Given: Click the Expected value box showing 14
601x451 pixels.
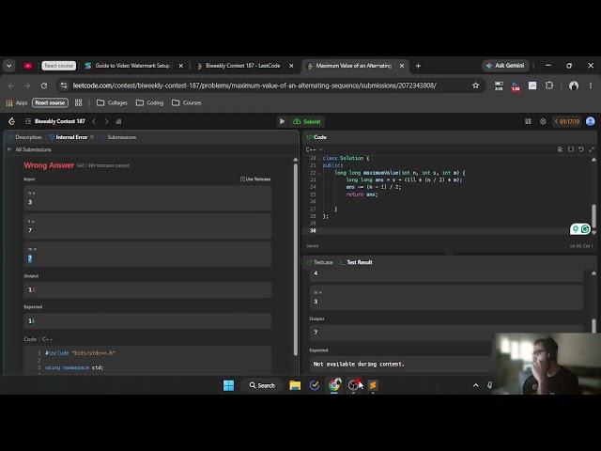Looking at the screenshot, I should [147, 320].
